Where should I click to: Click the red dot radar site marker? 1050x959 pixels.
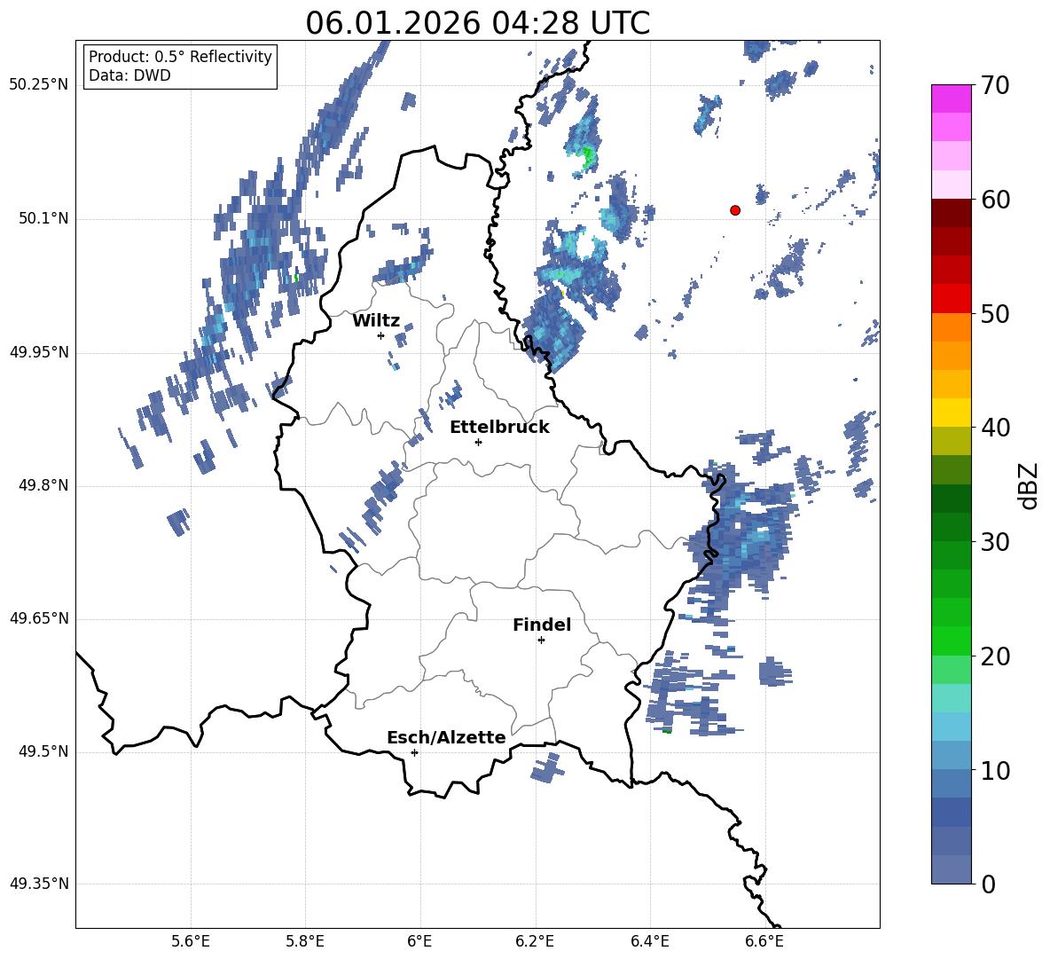(735, 210)
